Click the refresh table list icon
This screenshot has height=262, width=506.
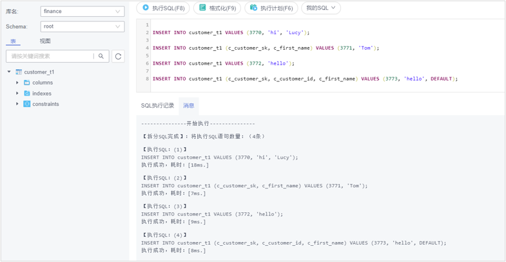click(118, 56)
